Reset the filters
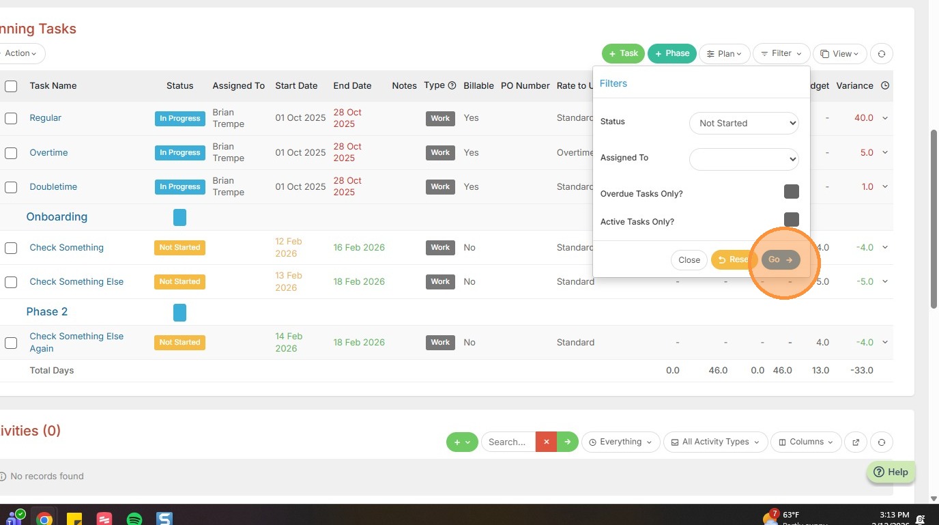The width and height of the screenshot is (939, 525). [x=734, y=260]
